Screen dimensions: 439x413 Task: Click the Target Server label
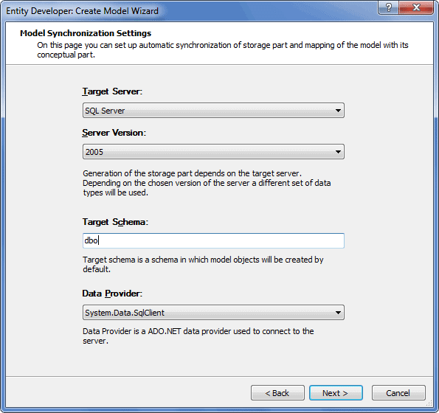point(112,91)
